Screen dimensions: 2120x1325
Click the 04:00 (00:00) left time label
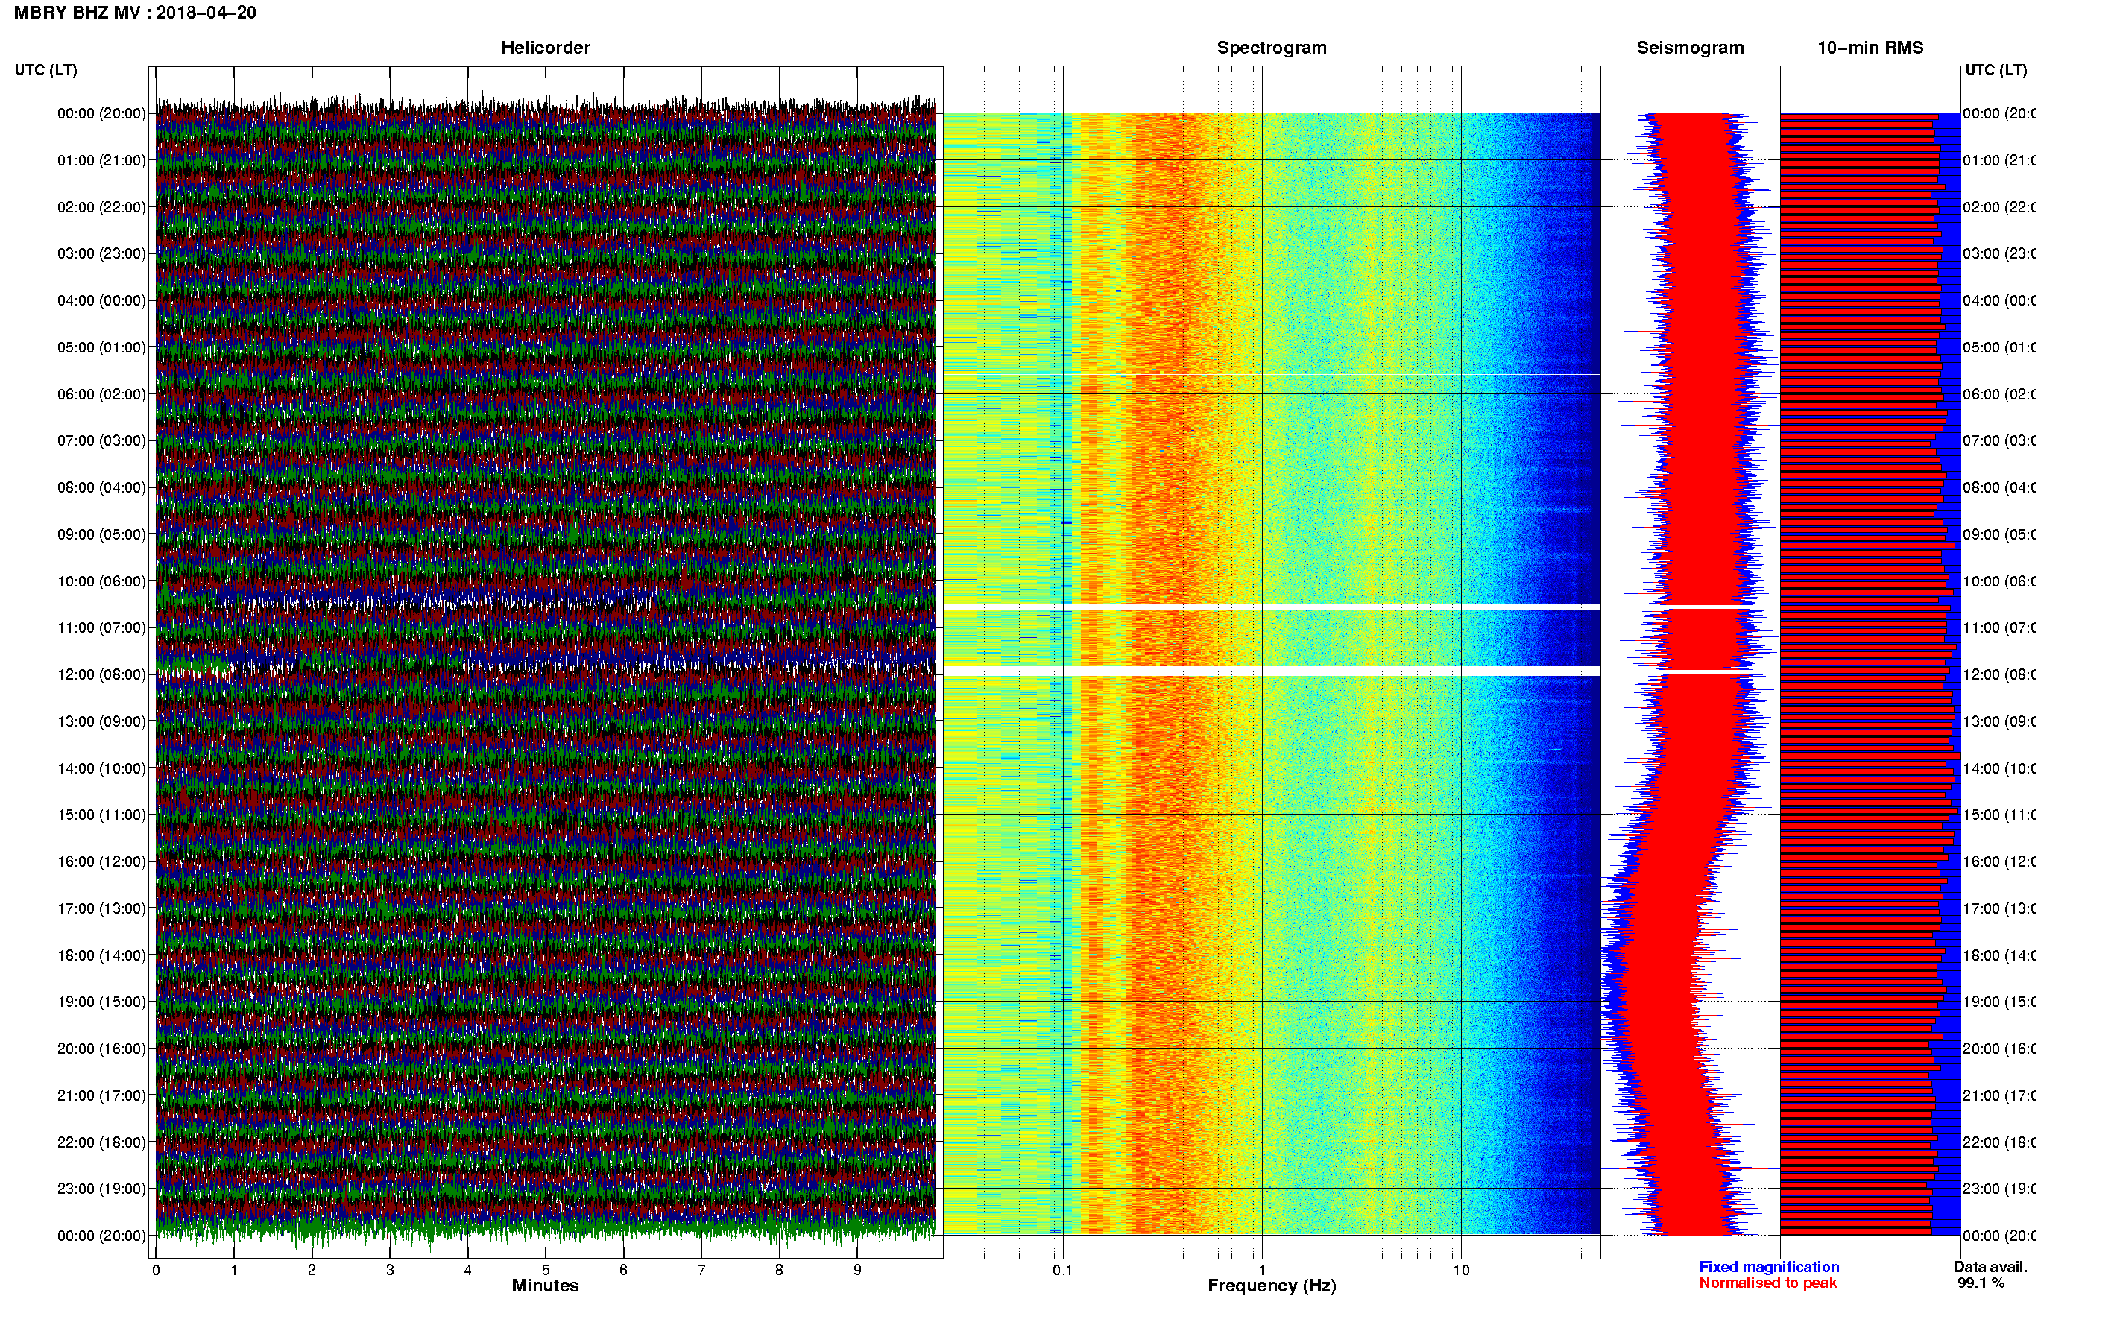tap(101, 300)
